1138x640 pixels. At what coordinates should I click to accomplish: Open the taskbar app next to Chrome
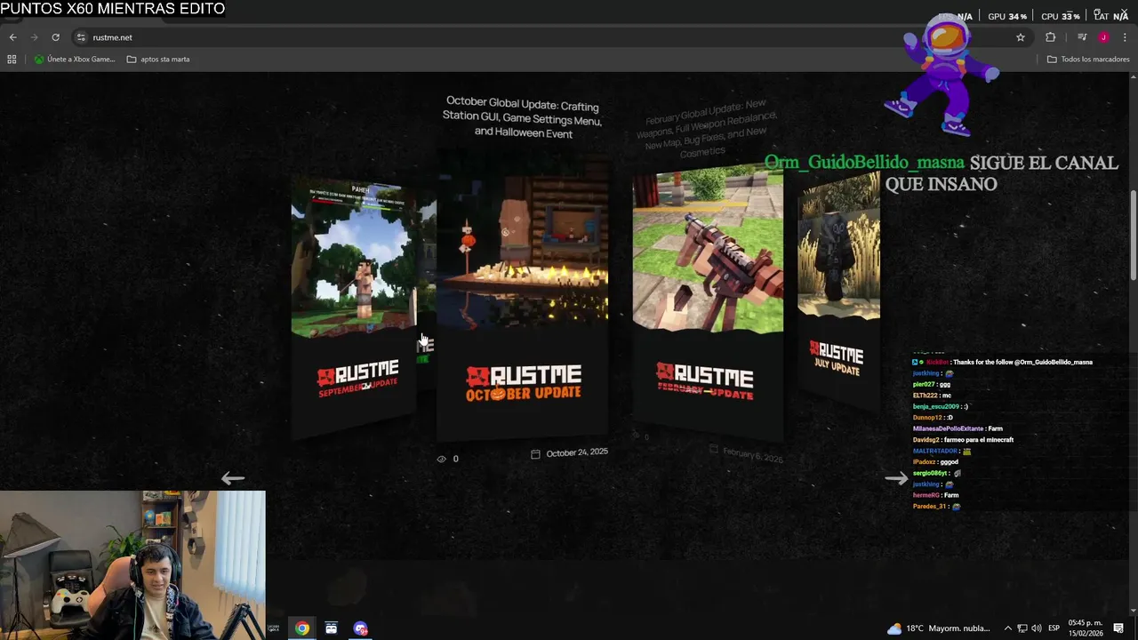[331, 628]
